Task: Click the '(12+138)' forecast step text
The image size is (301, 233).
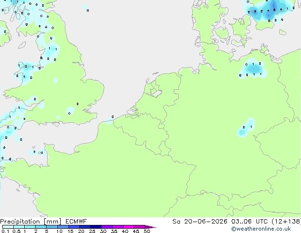Action: (286, 222)
